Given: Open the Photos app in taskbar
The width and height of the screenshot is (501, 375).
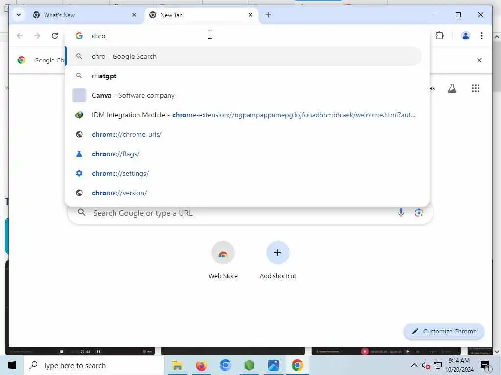Looking at the screenshot, I should pos(273,365).
